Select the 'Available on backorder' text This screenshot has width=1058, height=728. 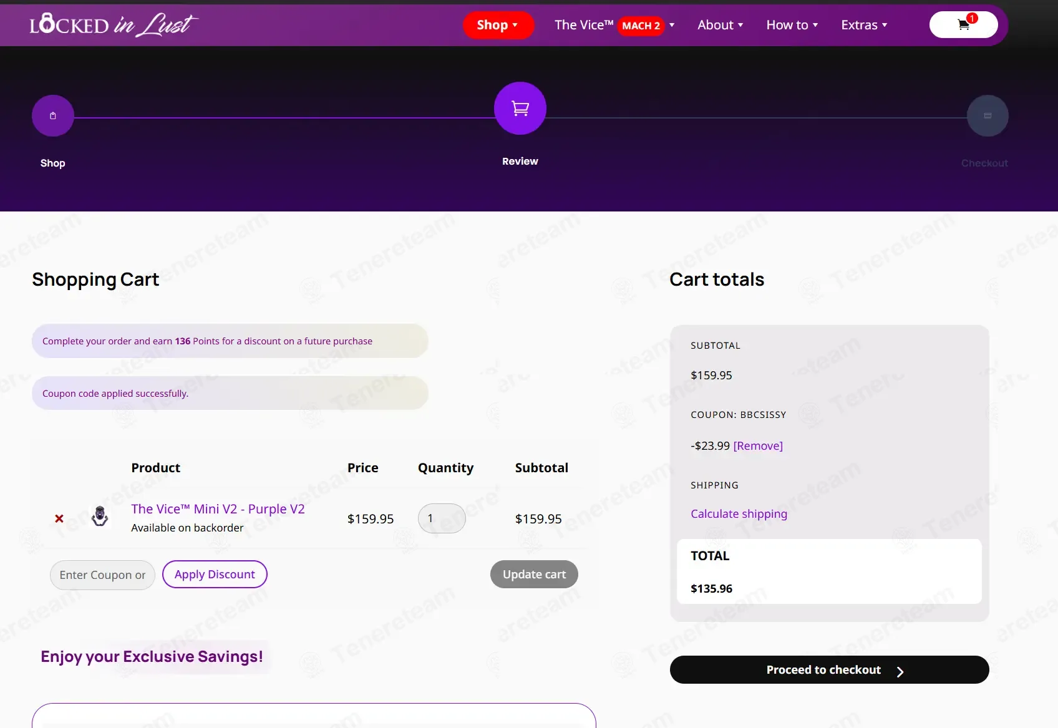pos(187,528)
